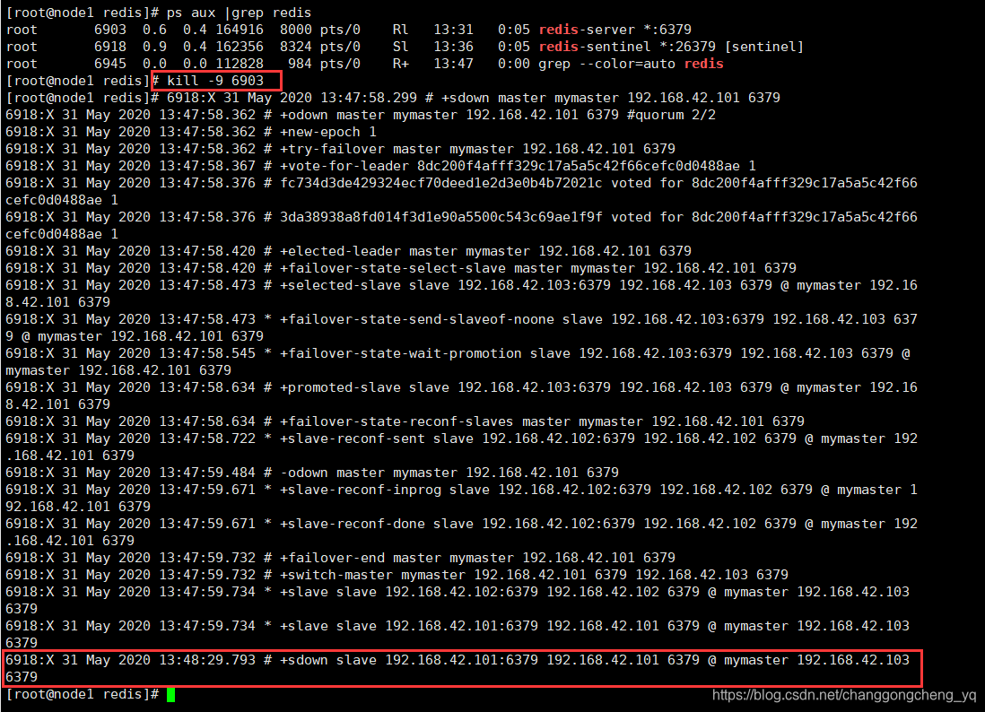Click the +slave slave 192.168.42.102:6379 line
This screenshot has height=712, width=985.
[x=458, y=600]
